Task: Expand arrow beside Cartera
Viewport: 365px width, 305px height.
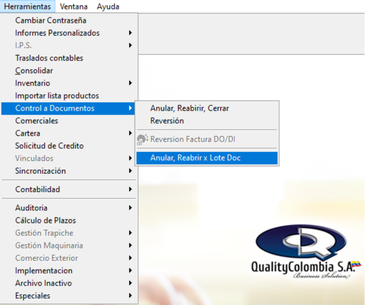Action: [x=130, y=133]
